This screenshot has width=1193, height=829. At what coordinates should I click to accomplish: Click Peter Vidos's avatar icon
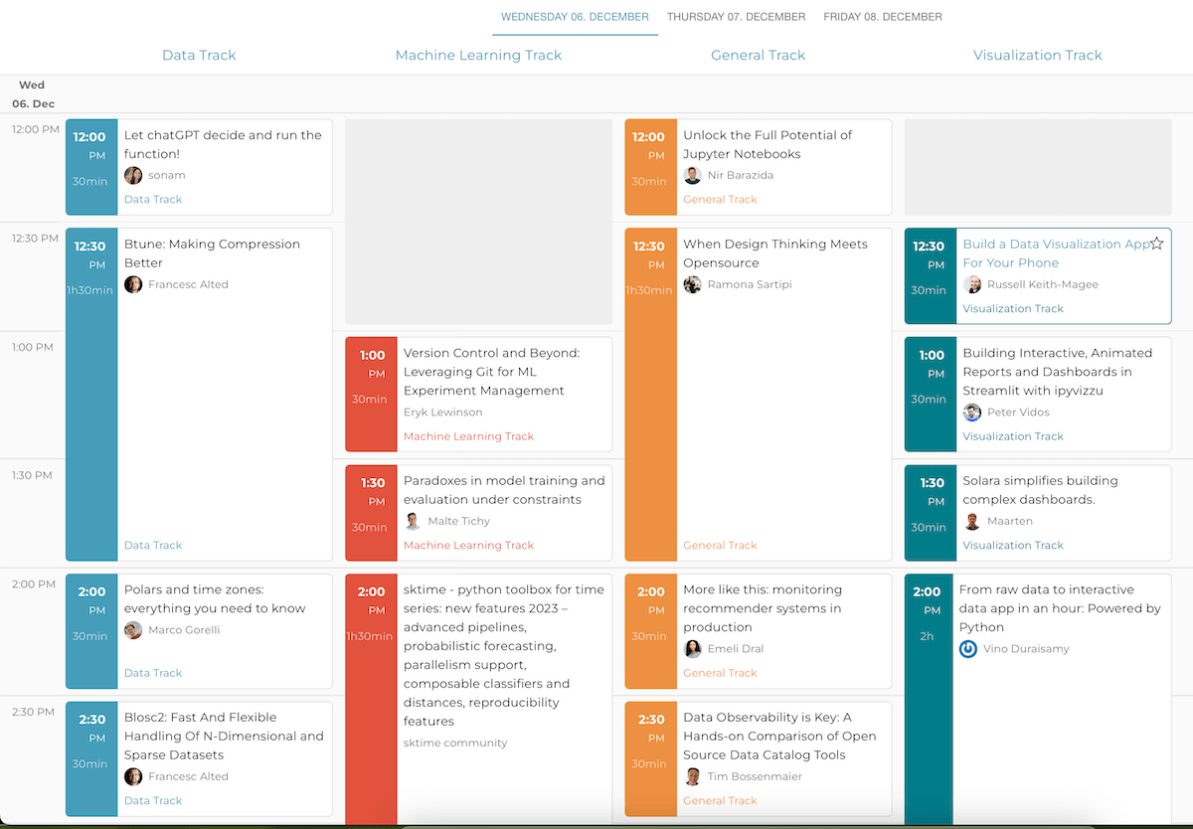tap(972, 413)
